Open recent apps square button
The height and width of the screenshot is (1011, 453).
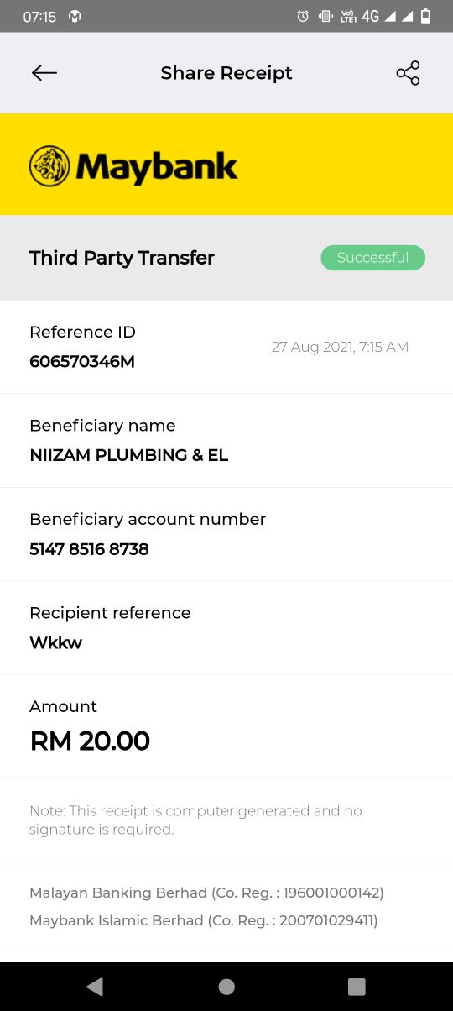(357, 987)
